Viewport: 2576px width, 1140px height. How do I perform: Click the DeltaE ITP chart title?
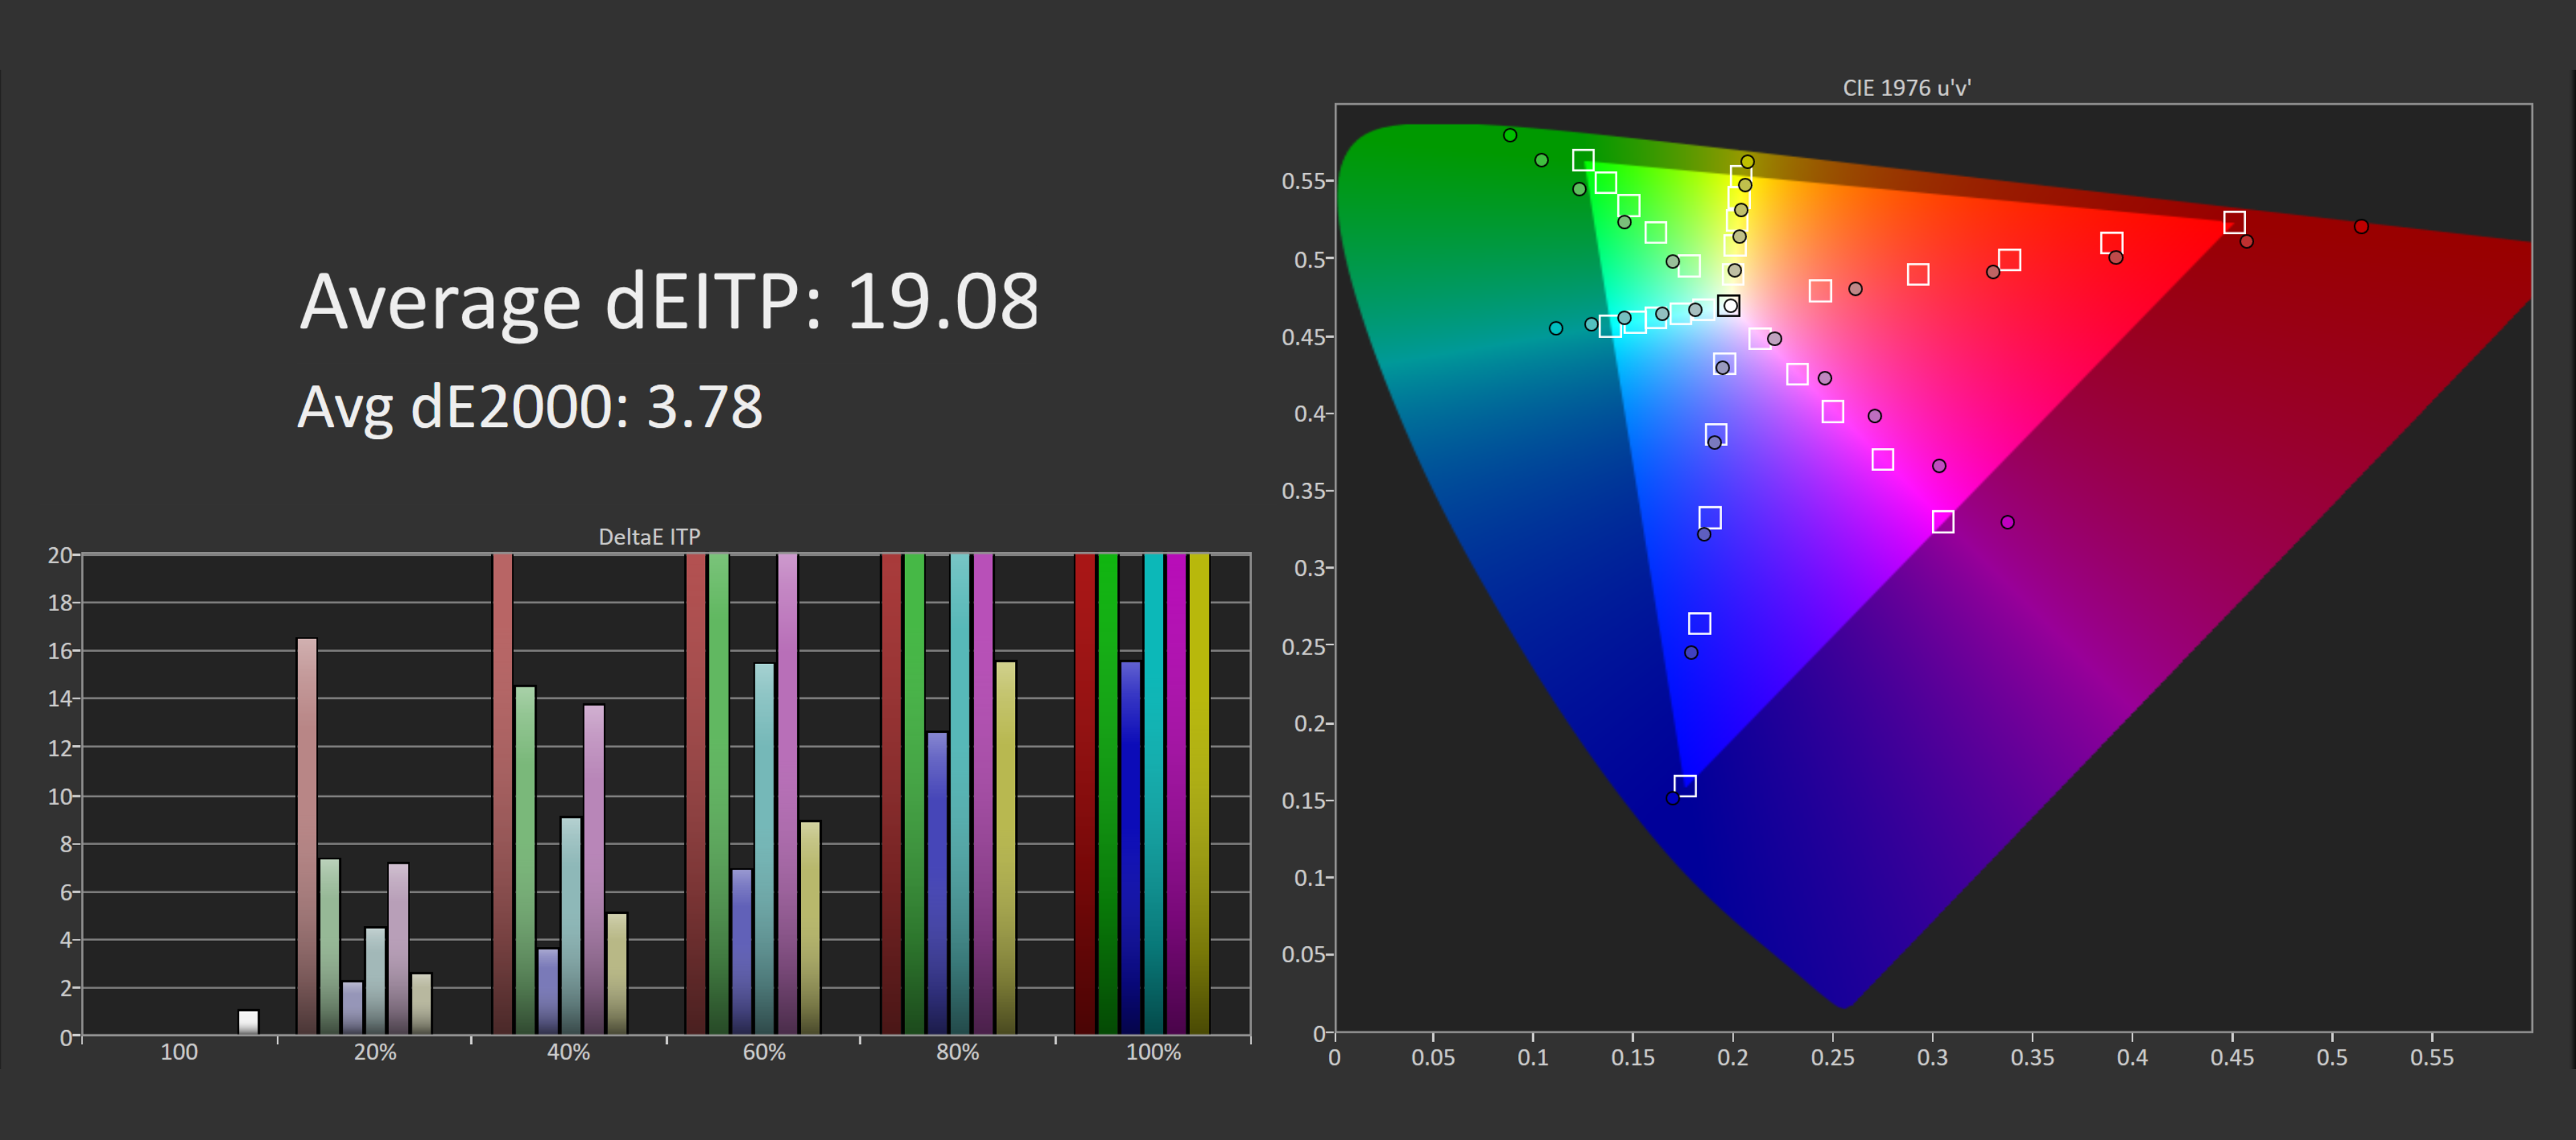coord(649,537)
